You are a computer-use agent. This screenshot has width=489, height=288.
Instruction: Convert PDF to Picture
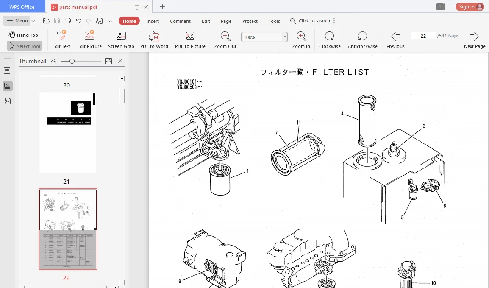click(x=190, y=39)
